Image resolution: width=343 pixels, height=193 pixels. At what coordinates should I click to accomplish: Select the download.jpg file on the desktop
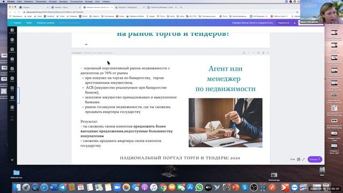click(x=274, y=176)
